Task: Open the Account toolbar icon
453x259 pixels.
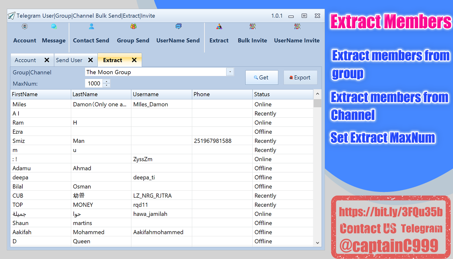Action: (25, 33)
